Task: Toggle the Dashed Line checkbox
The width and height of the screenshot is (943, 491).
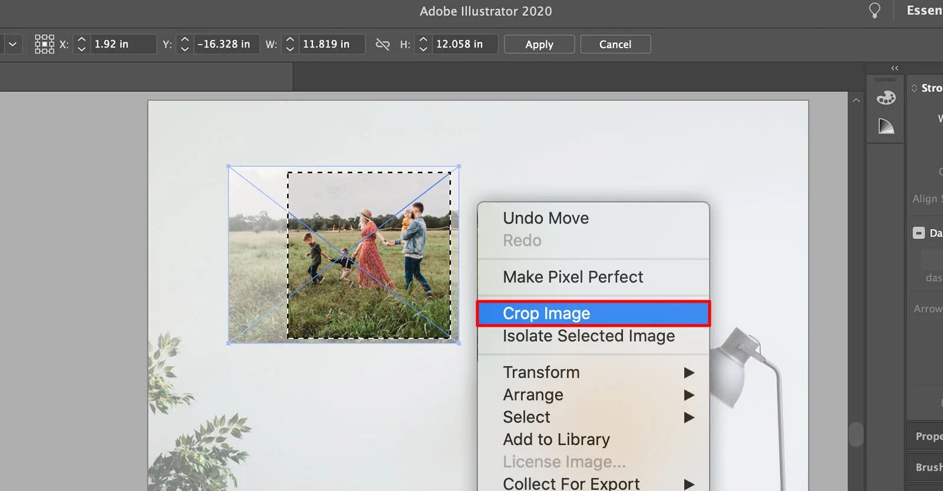Action: 918,233
